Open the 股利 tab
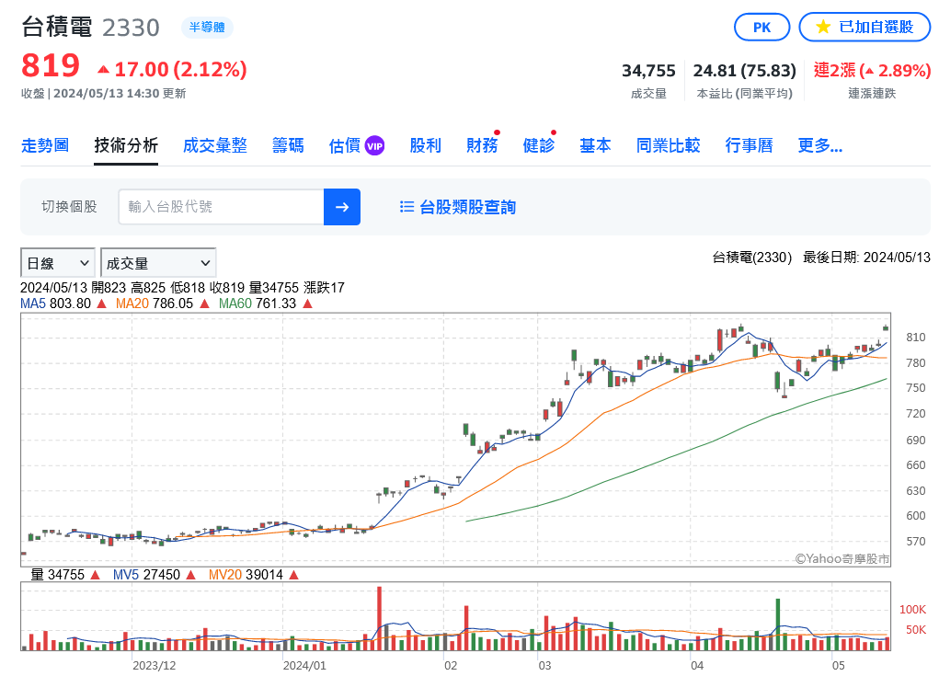939x676 pixels. tap(425, 145)
